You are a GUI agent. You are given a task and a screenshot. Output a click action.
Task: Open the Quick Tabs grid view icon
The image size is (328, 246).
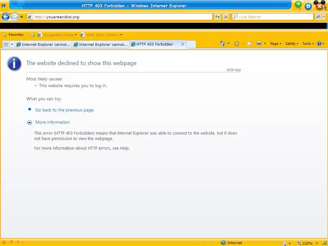point(6,44)
